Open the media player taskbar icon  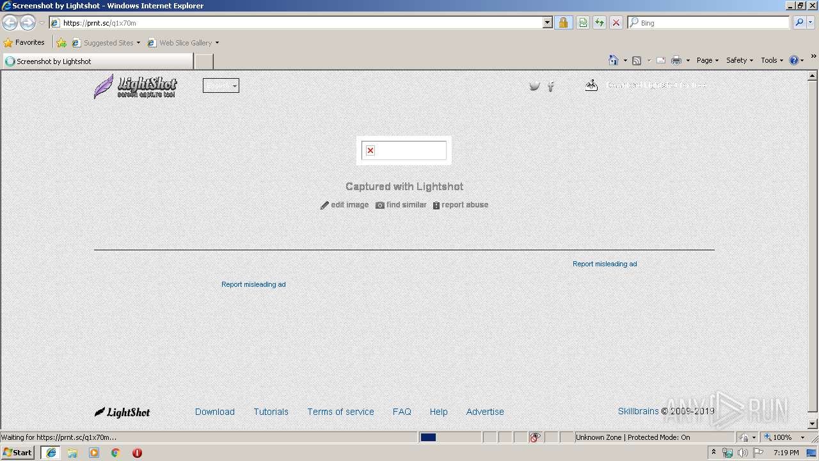tap(94, 453)
